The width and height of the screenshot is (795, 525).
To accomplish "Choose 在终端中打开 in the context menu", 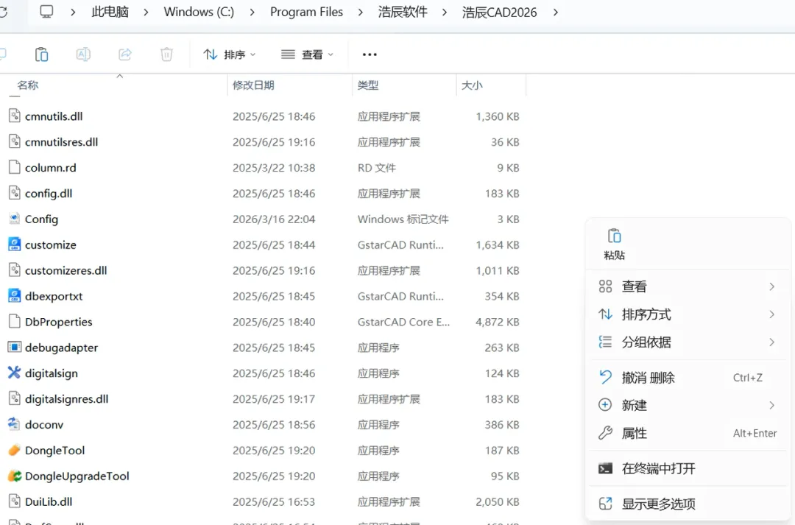I will coord(688,468).
